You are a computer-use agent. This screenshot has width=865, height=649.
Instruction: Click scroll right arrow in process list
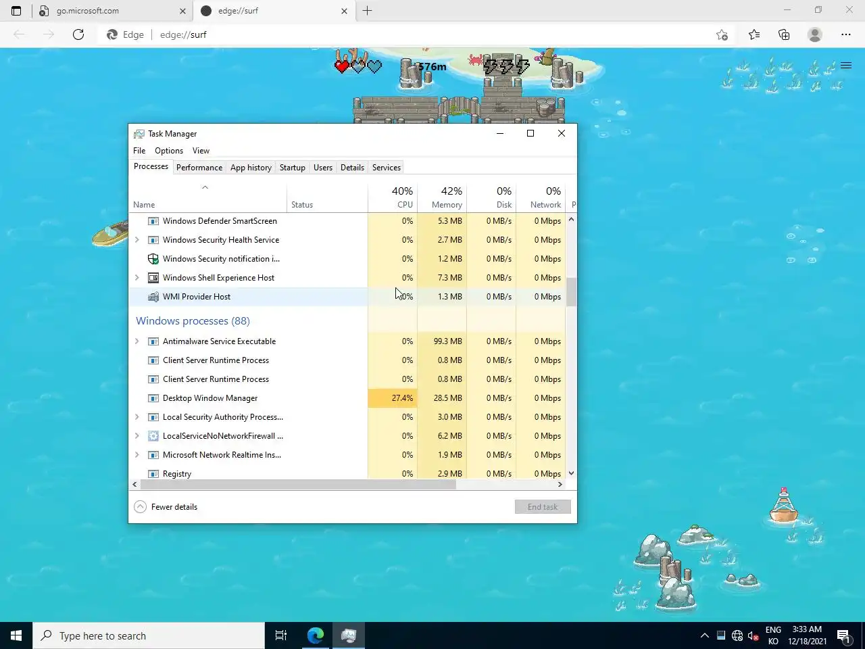pyautogui.click(x=560, y=484)
